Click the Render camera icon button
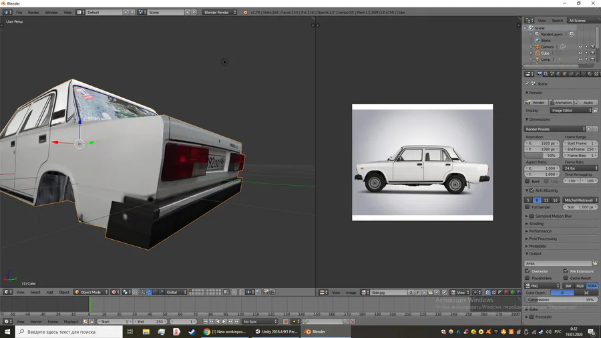This screenshot has height=338, width=601. click(529, 102)
